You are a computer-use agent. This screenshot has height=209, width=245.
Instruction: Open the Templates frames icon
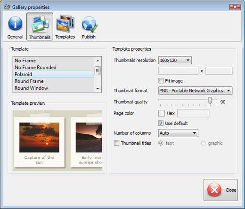[x=65, y=23]
